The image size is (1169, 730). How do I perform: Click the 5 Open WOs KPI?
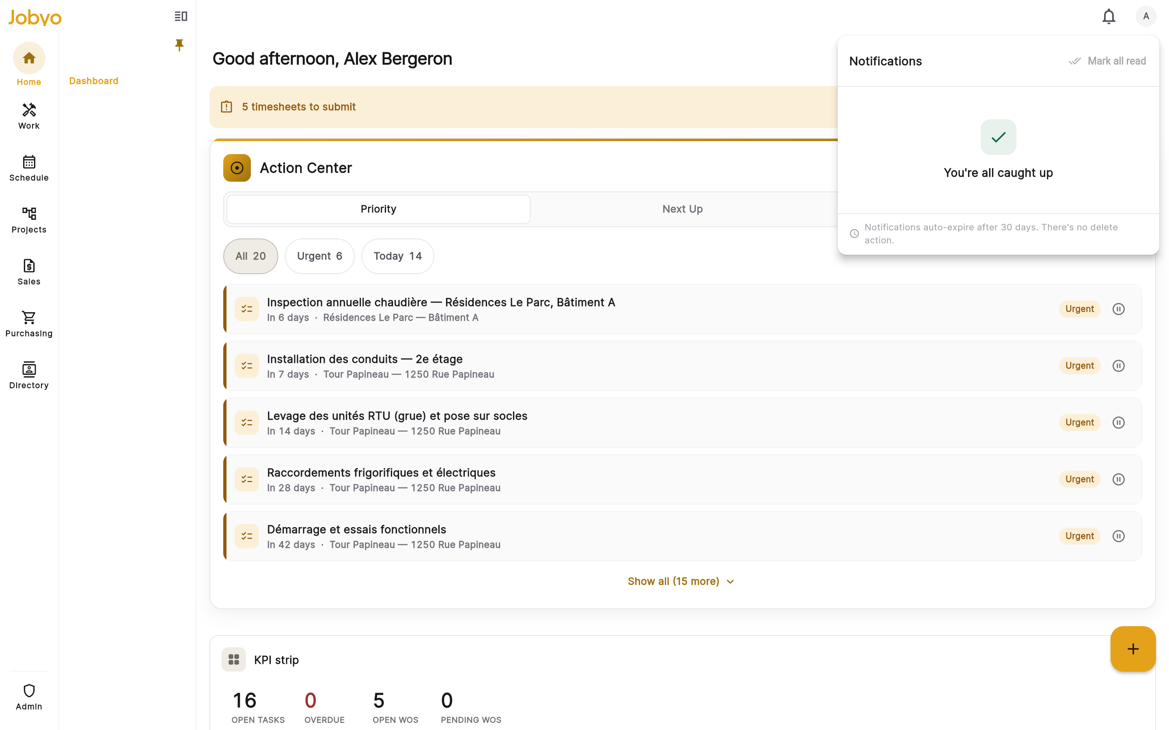pyautogui.click(x=395, y=707)
